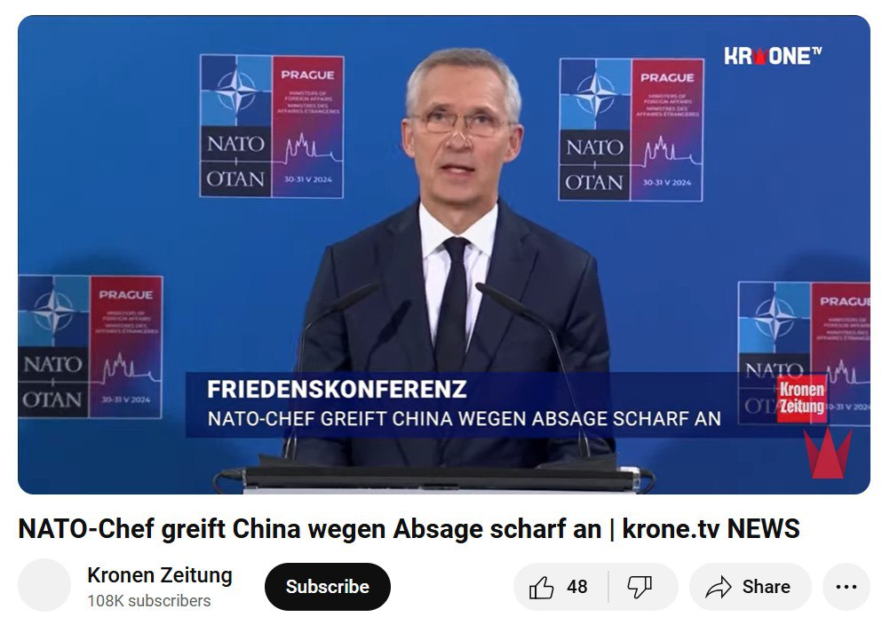The height and width of the screenshot is (617, 890).
Task: Click the lower-left NATO OTAN Prague sign
Action: 91,346
